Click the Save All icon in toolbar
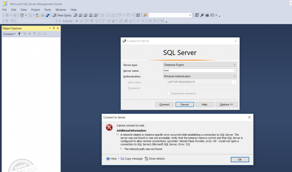The width and height of the screenshot is (292, 172). pyautogui.click(x=48, y=15)
